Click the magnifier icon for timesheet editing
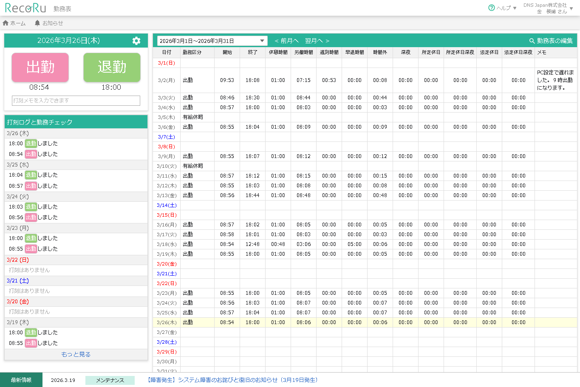The image size is (580, 387). point(532,41)
